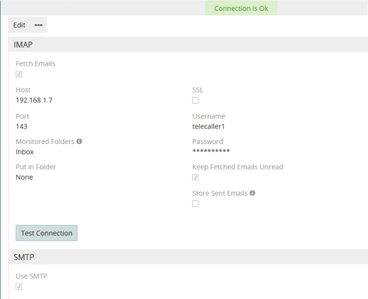The image size is (368, 299).
Task: Click the Use SMTP label
Action: pyautogui.click(x=31, y=276)
